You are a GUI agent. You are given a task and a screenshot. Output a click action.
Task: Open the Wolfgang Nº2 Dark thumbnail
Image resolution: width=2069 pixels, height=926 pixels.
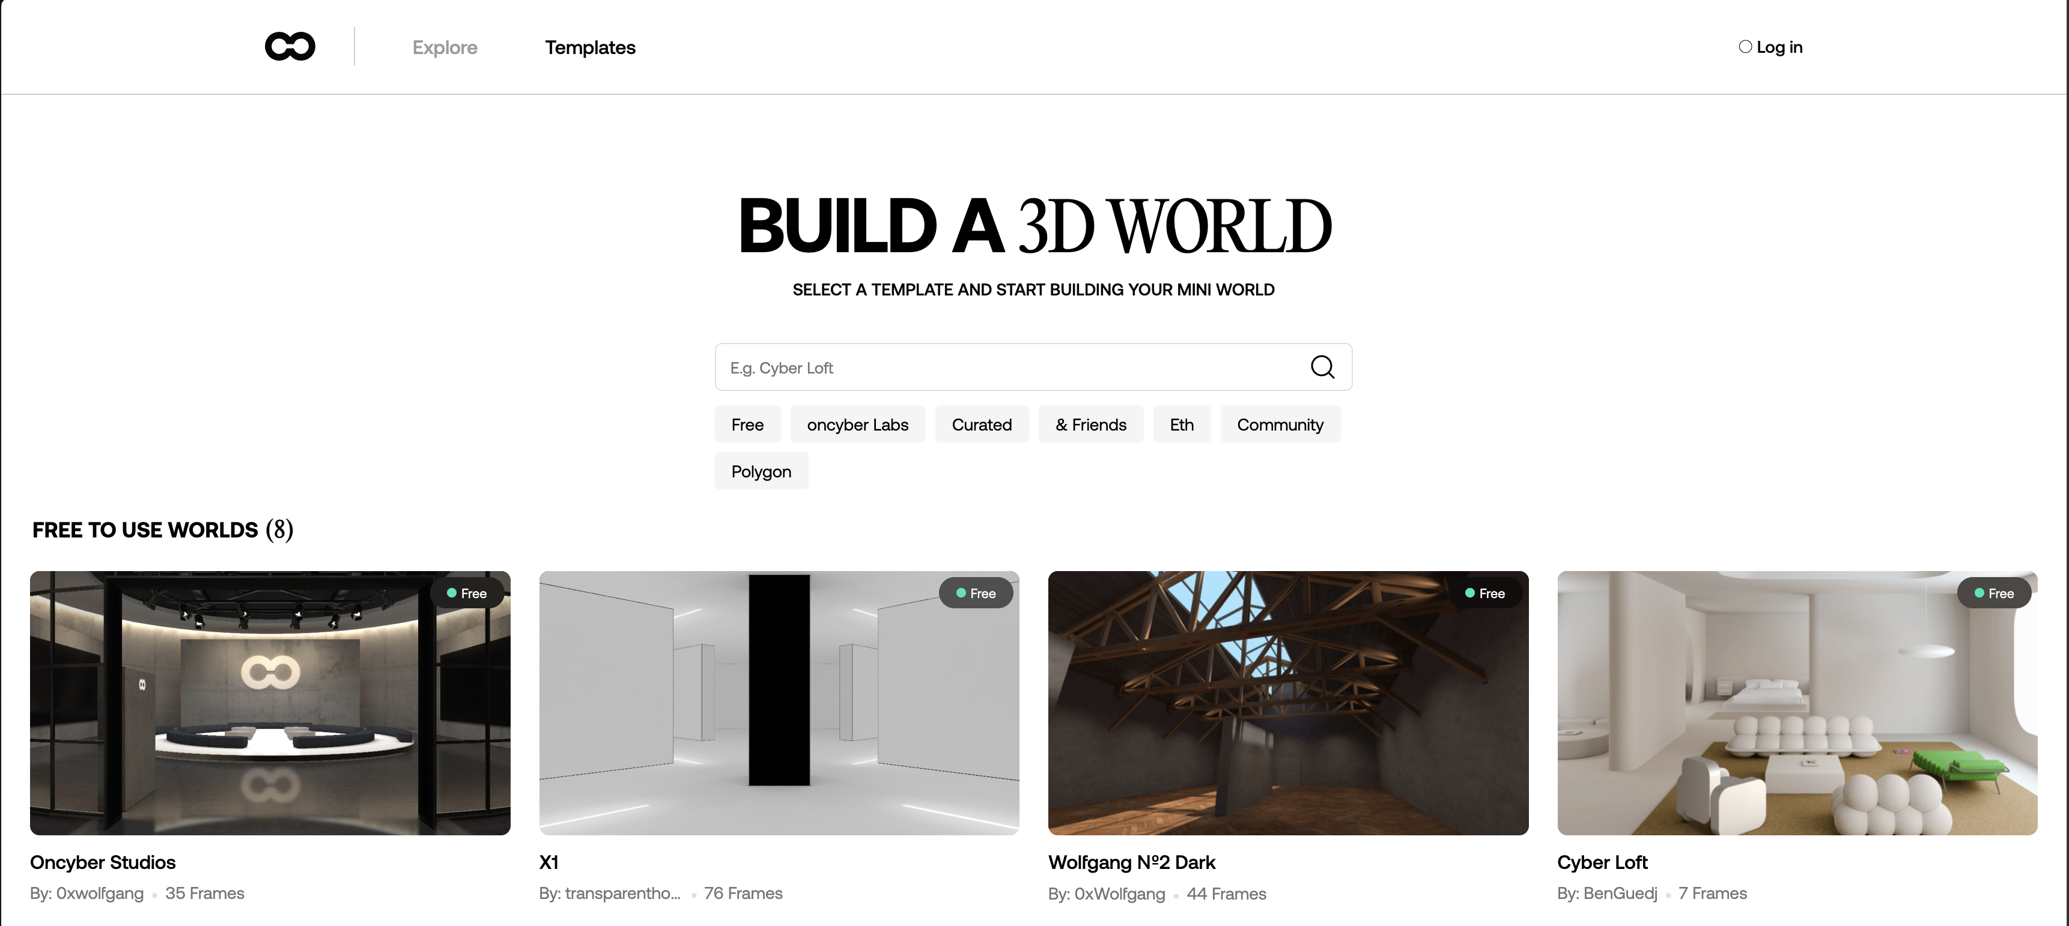(1287, 703)
